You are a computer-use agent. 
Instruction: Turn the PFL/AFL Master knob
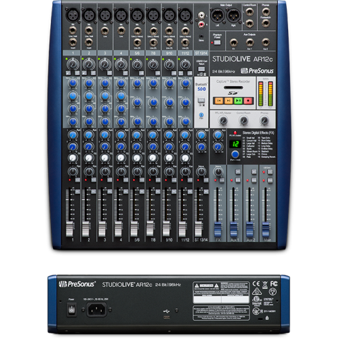pos(223,121)
